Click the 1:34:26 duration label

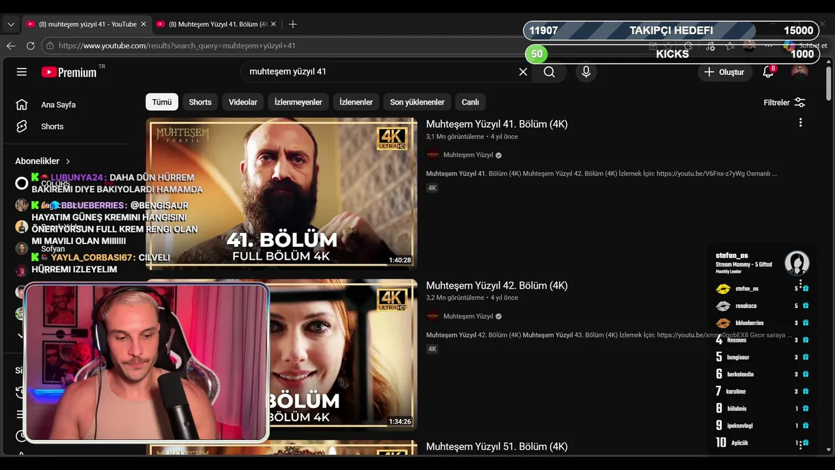click(x=400, y=422)
